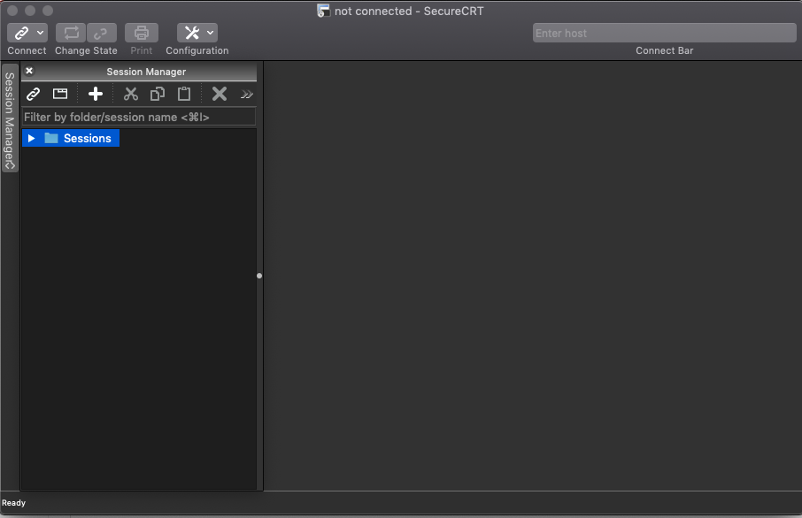This screenshot has height=518, width=802.
Task: Copy session with the copy icon
Action: pyautogui.click(x=157, y=94)
